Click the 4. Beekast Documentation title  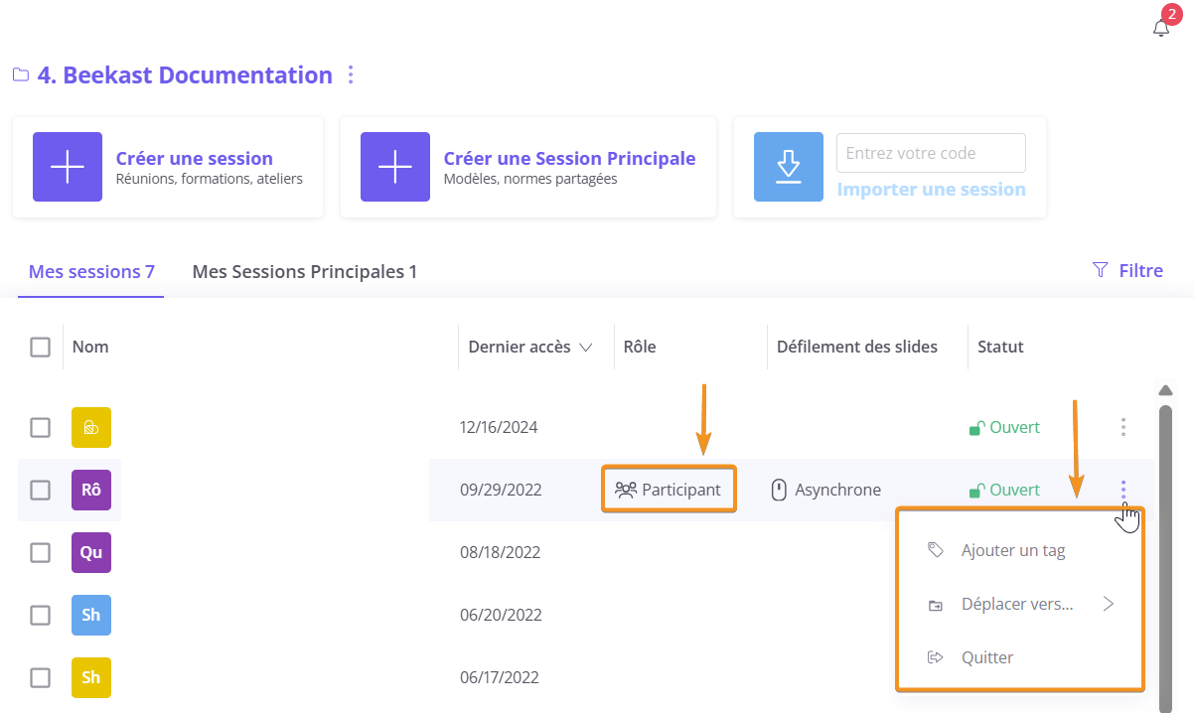(185, 75)
